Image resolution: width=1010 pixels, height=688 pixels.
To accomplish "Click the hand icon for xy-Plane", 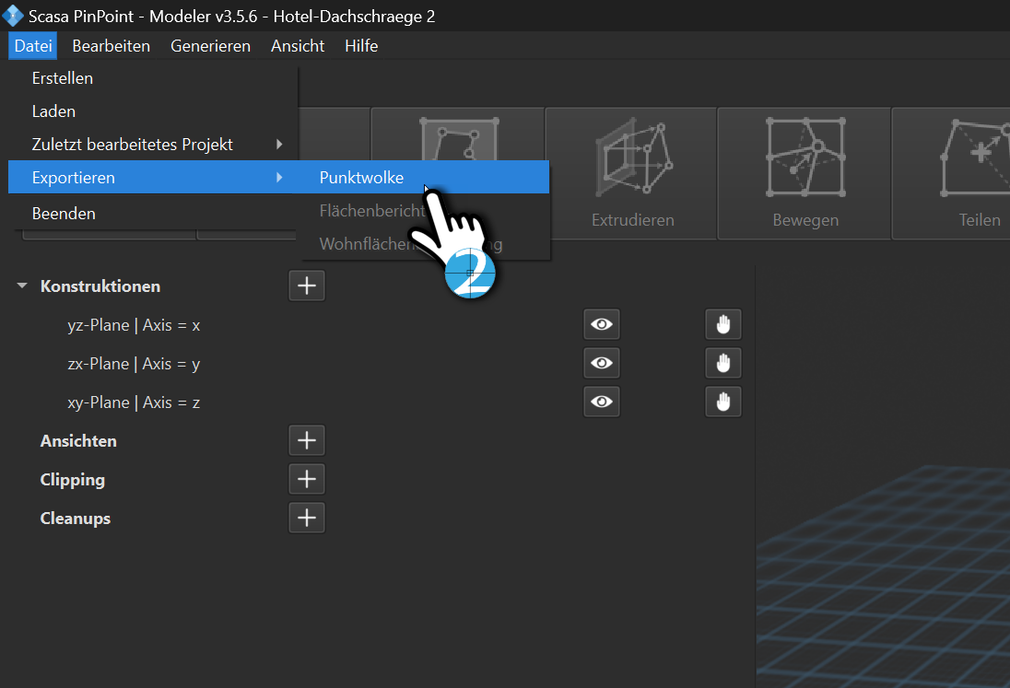I will (x=723, y=402).
